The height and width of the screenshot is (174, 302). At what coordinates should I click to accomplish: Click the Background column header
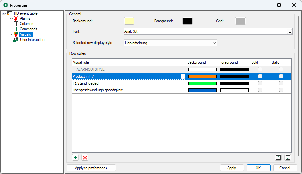(202, 62)
